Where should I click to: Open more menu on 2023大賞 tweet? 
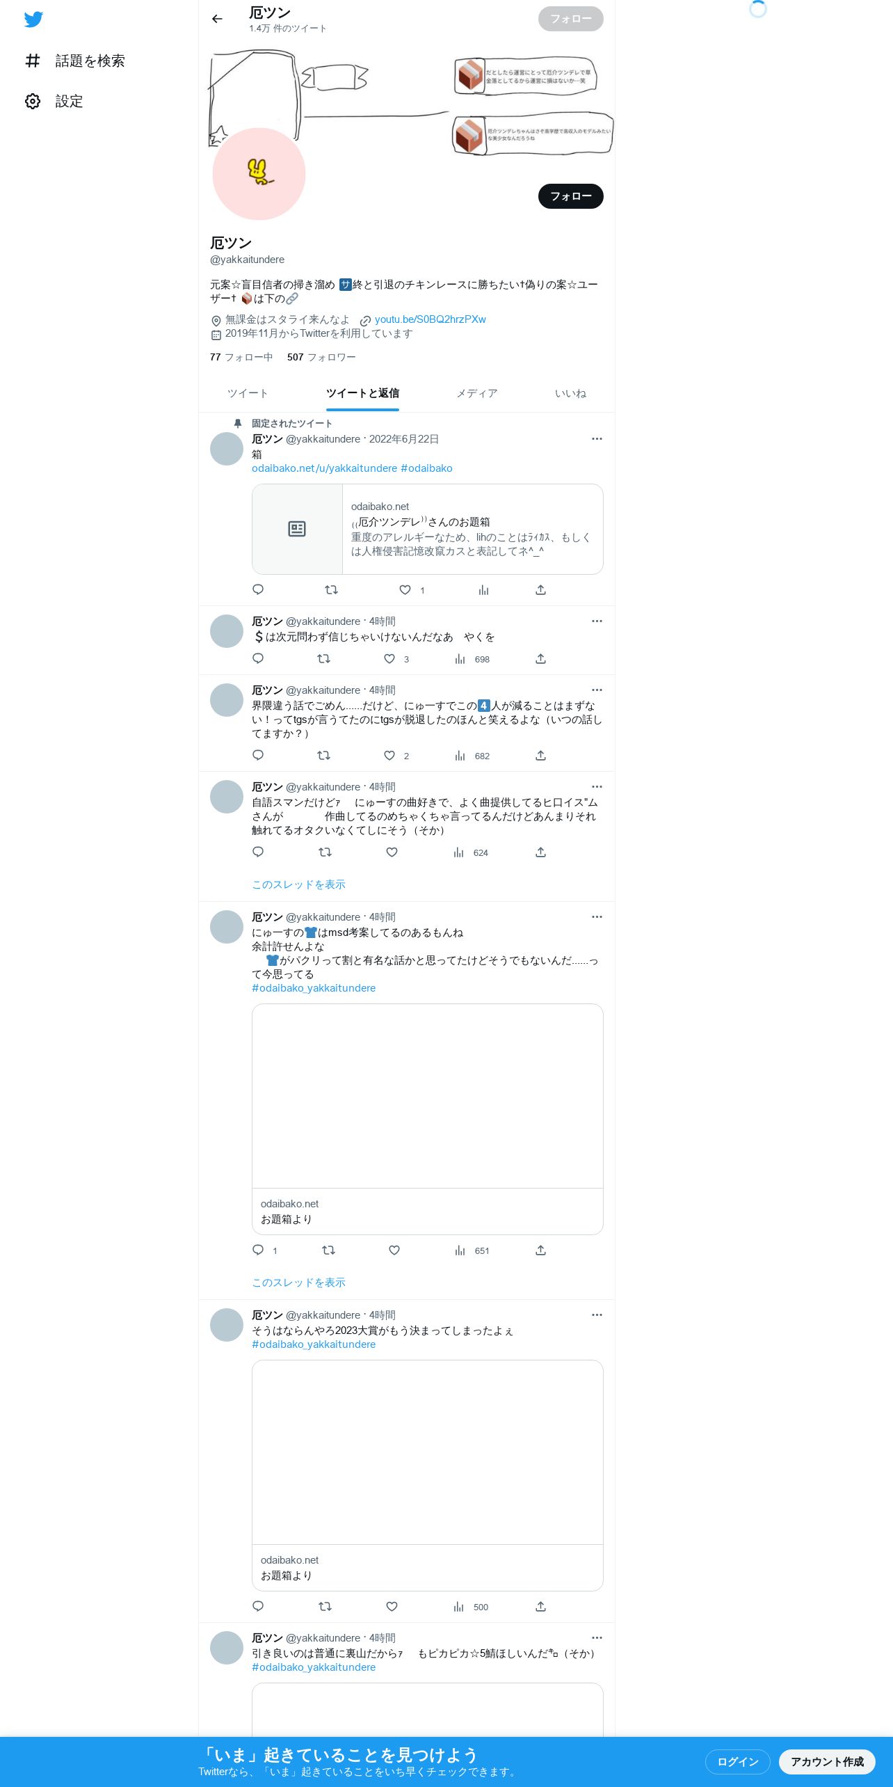(597, 1315)
